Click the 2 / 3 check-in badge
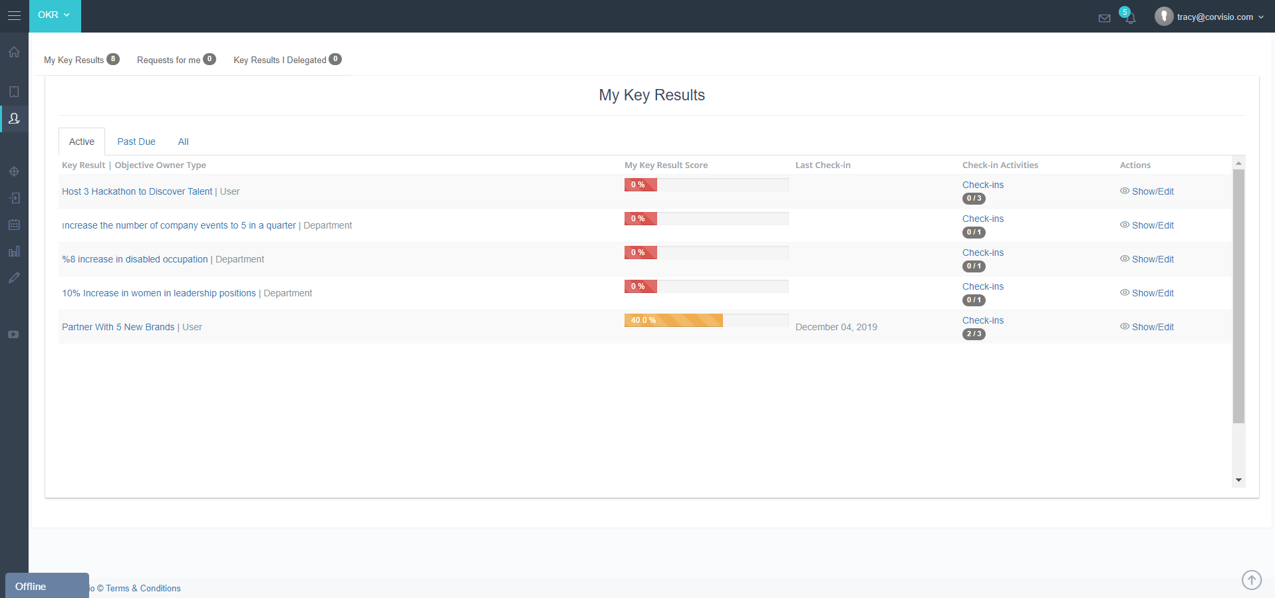1275x598 pixels. (x=974, y=334)
